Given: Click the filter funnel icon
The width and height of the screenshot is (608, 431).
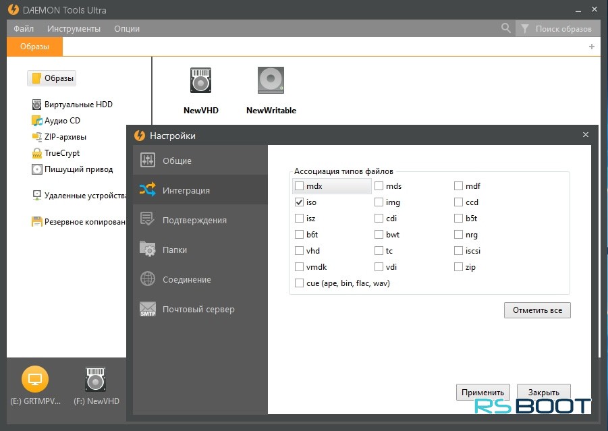Looking at the screenshot, I should pyautogui.click(x=524, y=29).
